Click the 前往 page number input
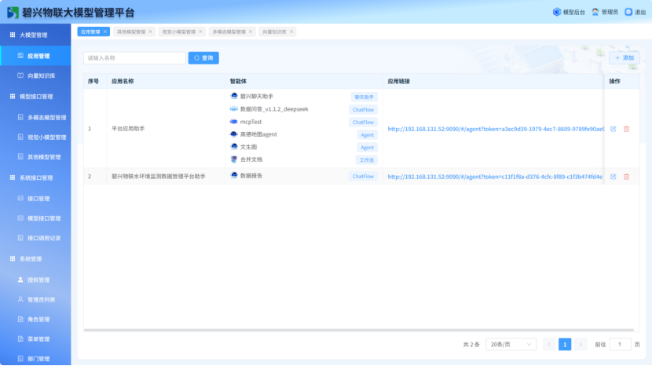This screenshot has width=652, height=366. 620,344
